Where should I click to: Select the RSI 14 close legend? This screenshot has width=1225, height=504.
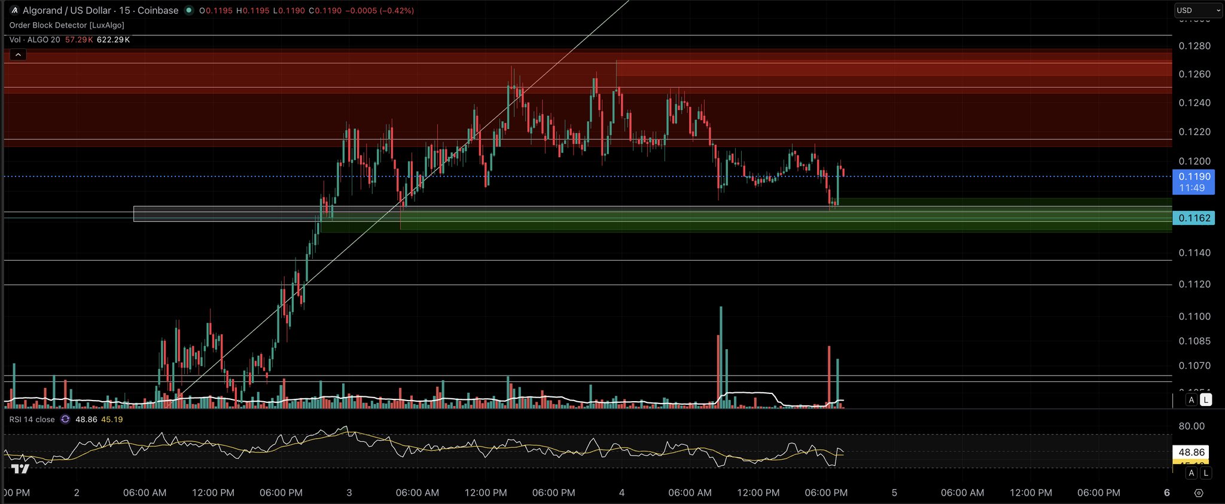pyautogui.click(x=32, y=420)
